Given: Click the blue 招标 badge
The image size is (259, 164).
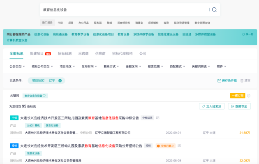Looking at the screenshot, I should [x=14, y=145].
